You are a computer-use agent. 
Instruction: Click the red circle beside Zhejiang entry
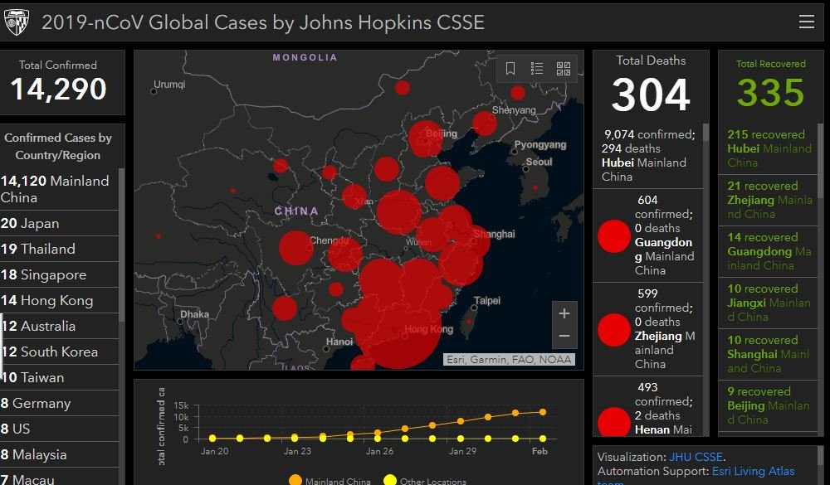614,329
